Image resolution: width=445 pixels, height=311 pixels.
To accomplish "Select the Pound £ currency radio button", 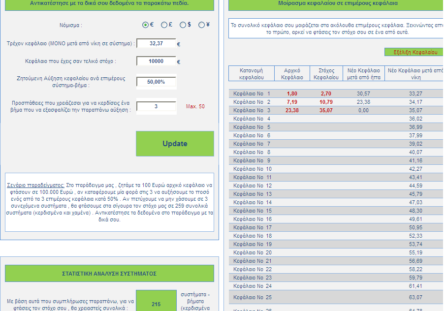I will coord(164,25).
